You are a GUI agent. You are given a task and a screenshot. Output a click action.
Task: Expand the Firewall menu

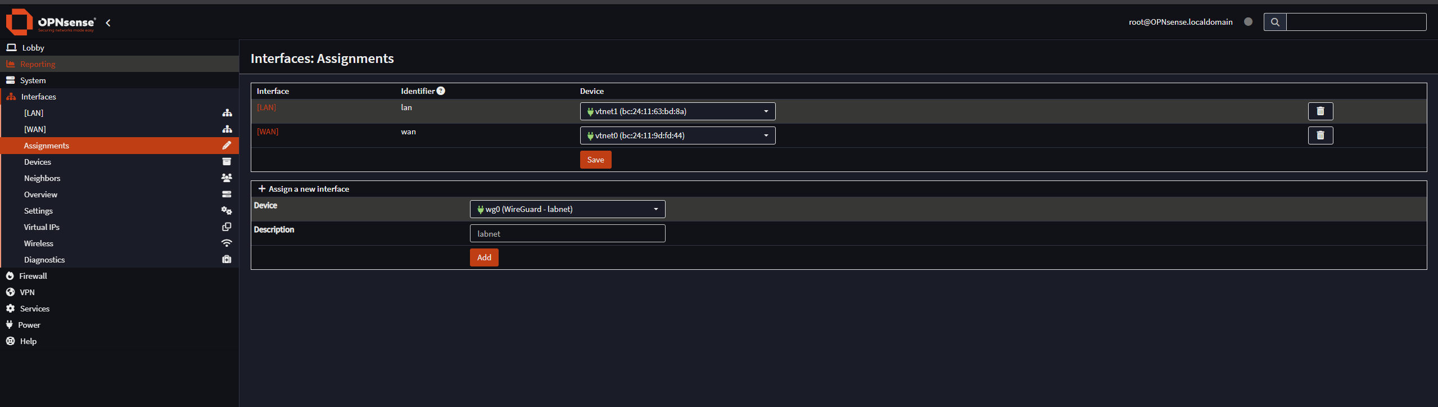click(33, 276)
